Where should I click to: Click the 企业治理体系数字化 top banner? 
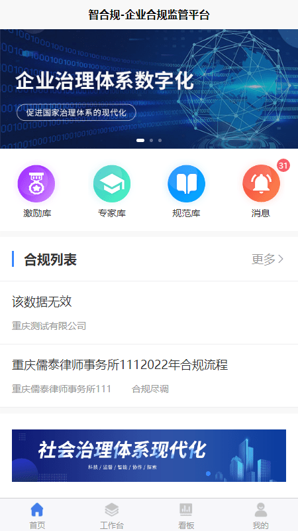(149, 89)
